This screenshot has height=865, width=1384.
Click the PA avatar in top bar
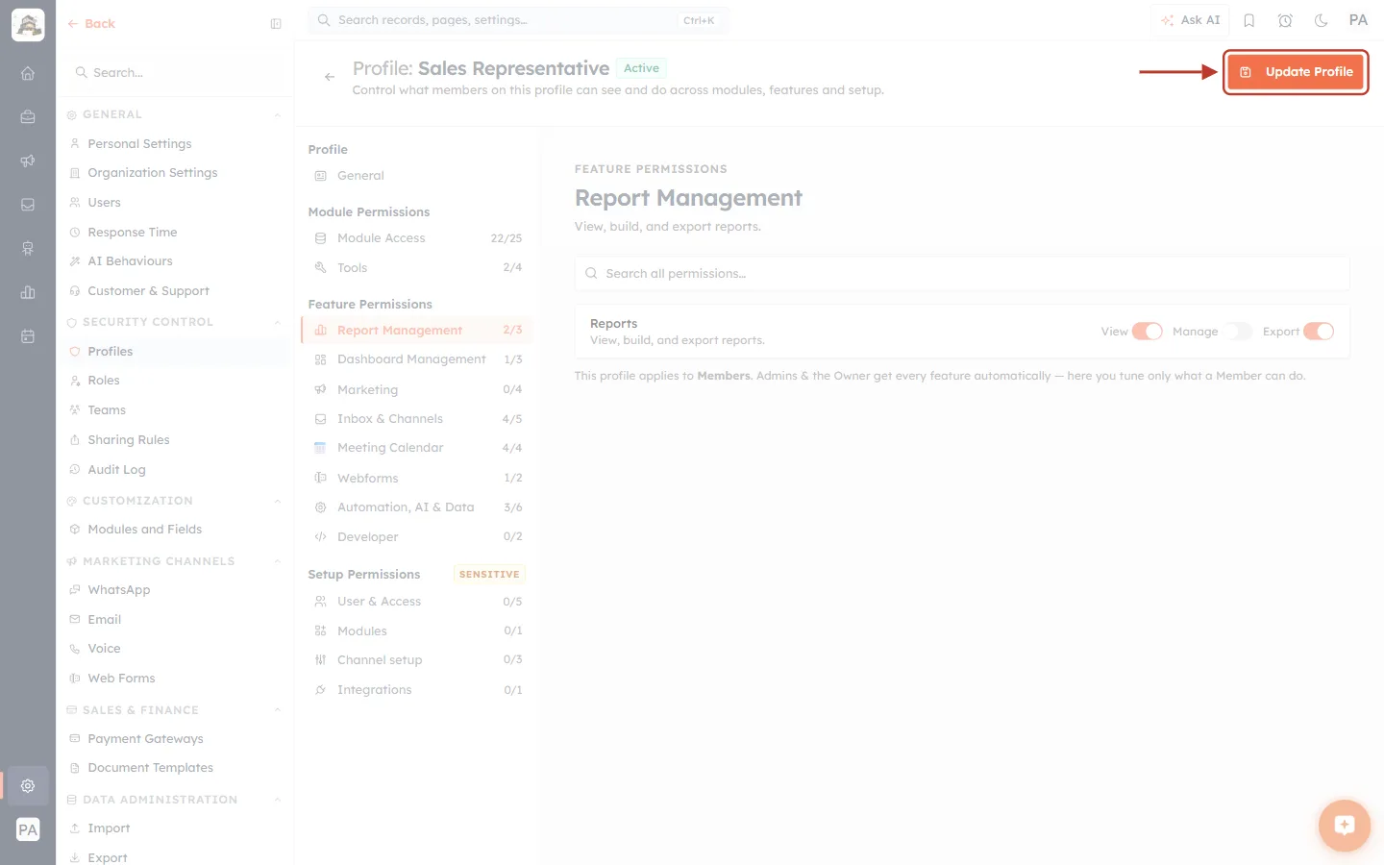[x=1358, y=20]
